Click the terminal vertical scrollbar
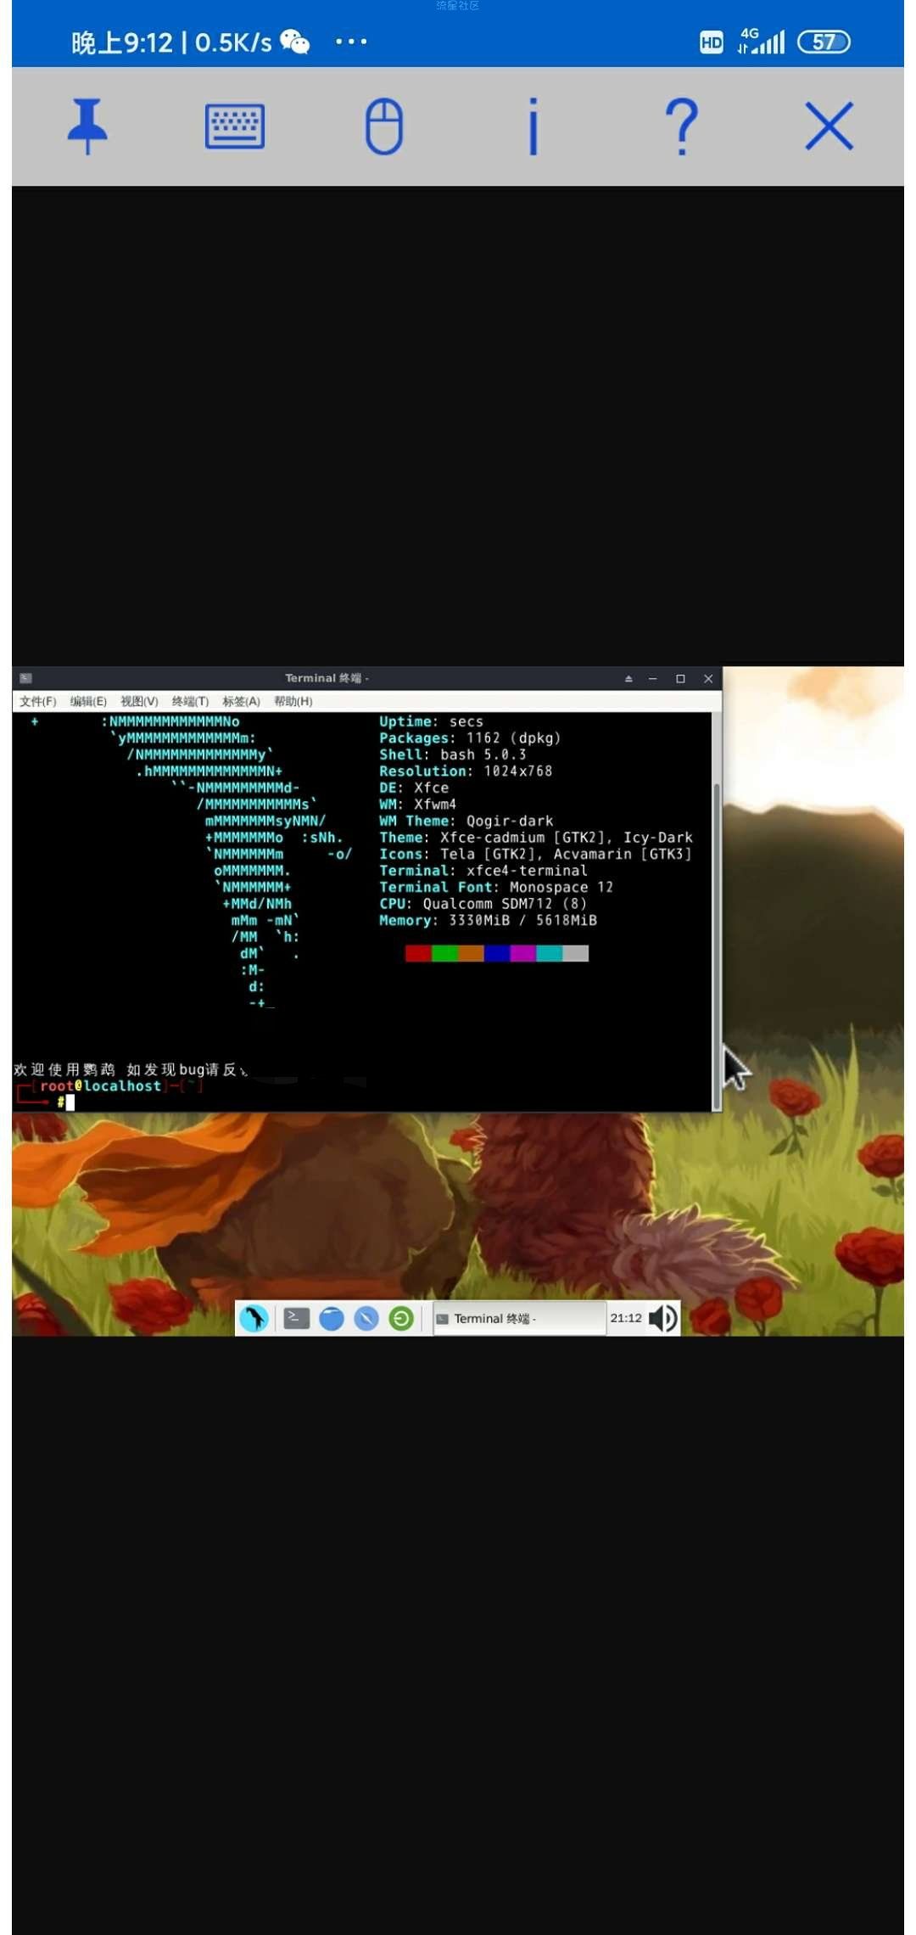Viewport: 916px width, 1935px height. point(717,908)
